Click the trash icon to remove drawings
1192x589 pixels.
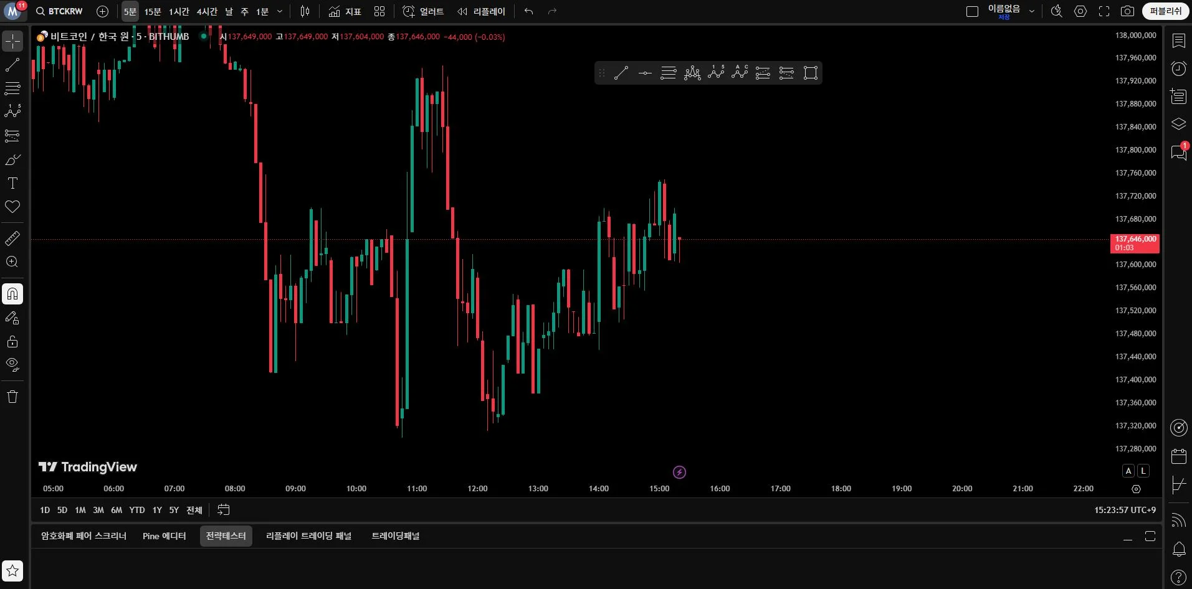point(12,397)
